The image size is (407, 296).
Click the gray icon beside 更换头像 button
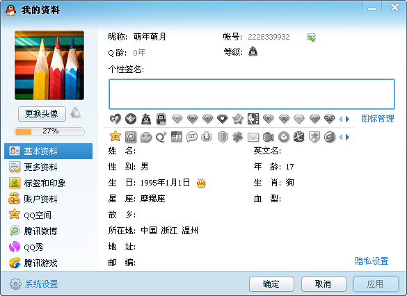[x=76, y=113]
